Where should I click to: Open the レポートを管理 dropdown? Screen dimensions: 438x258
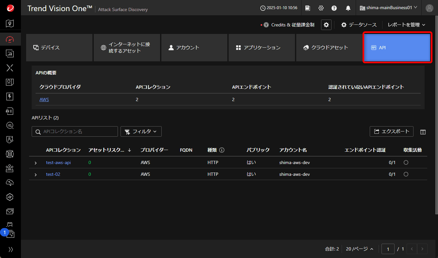coord(407,25)
